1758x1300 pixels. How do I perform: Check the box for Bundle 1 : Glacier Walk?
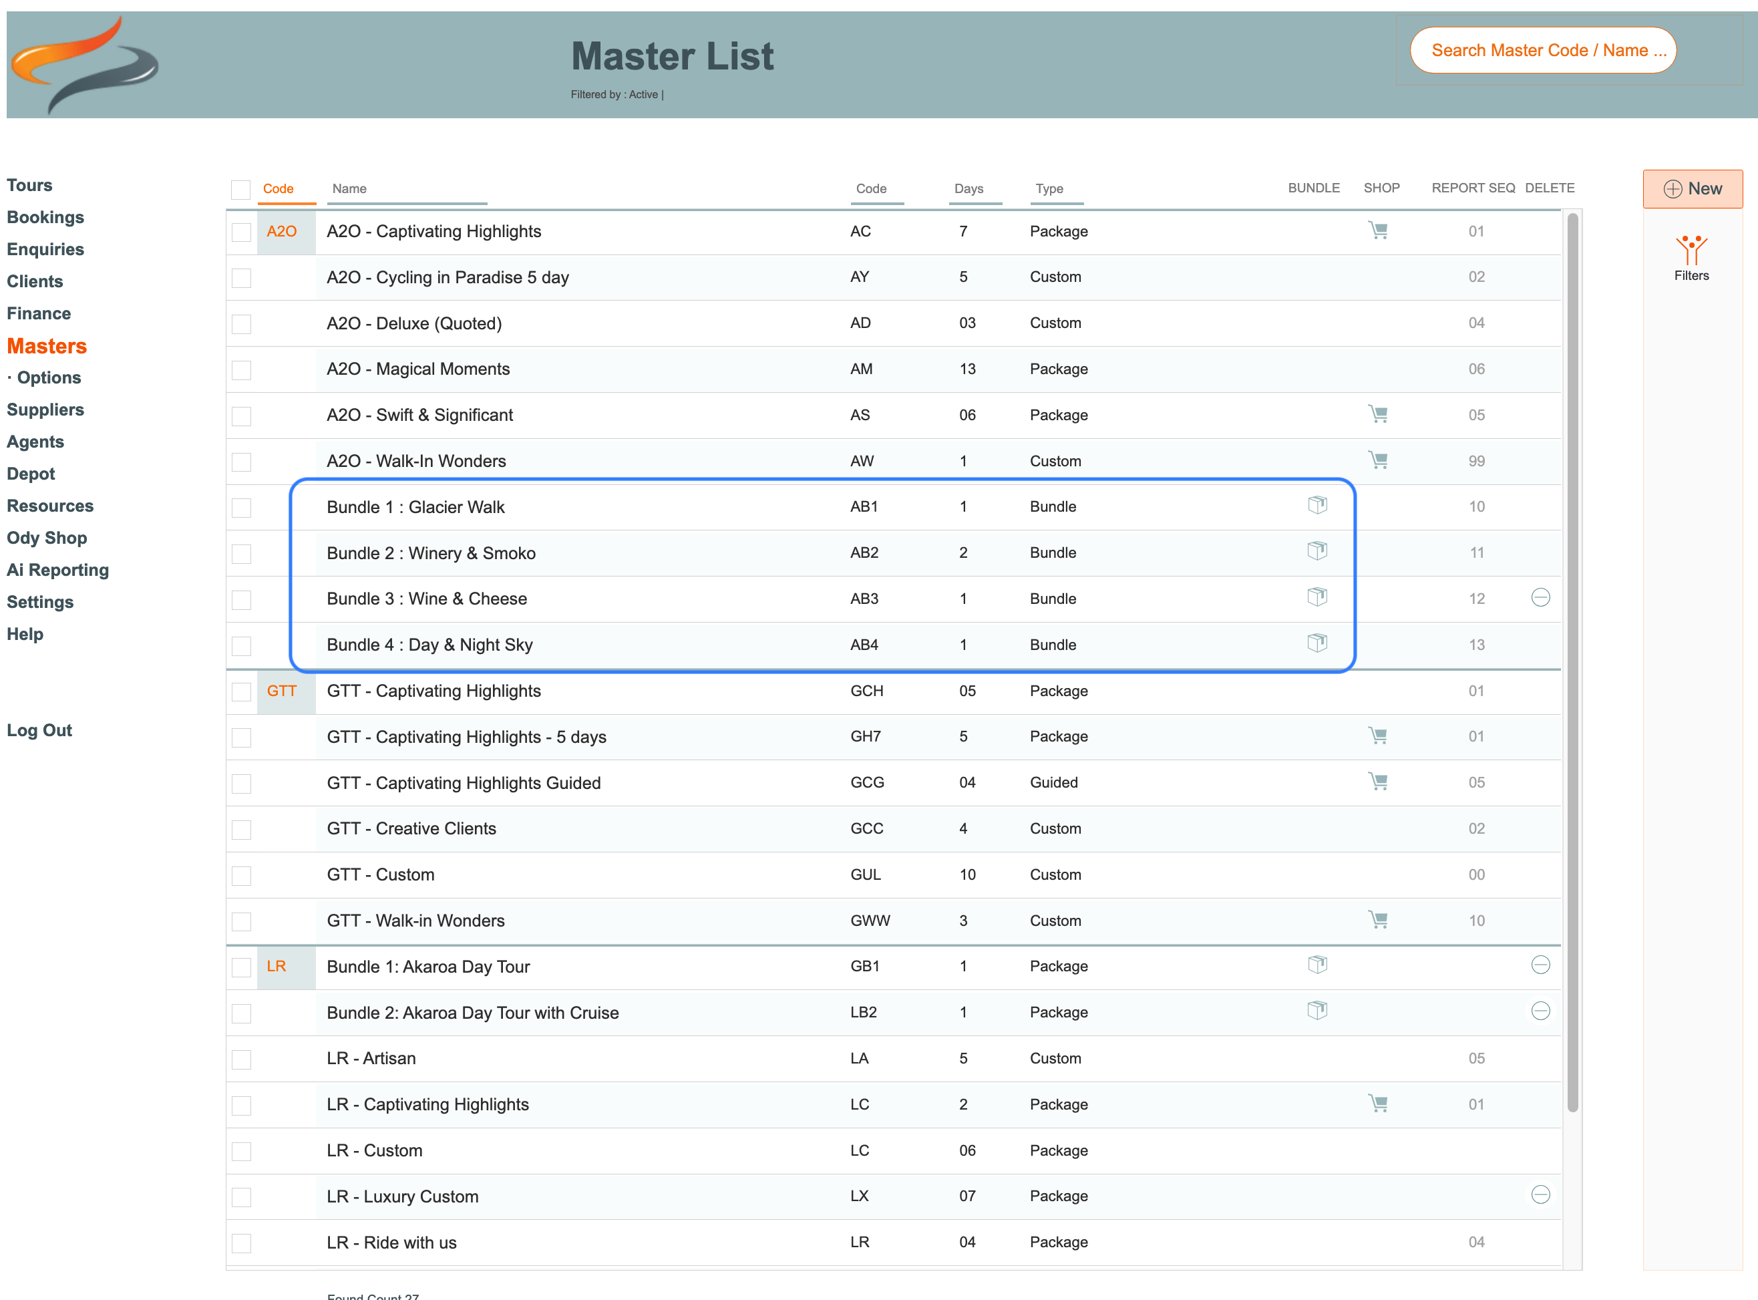242,508
